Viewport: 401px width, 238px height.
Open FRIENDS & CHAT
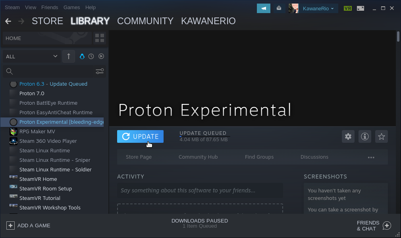(x=374, y=226)
